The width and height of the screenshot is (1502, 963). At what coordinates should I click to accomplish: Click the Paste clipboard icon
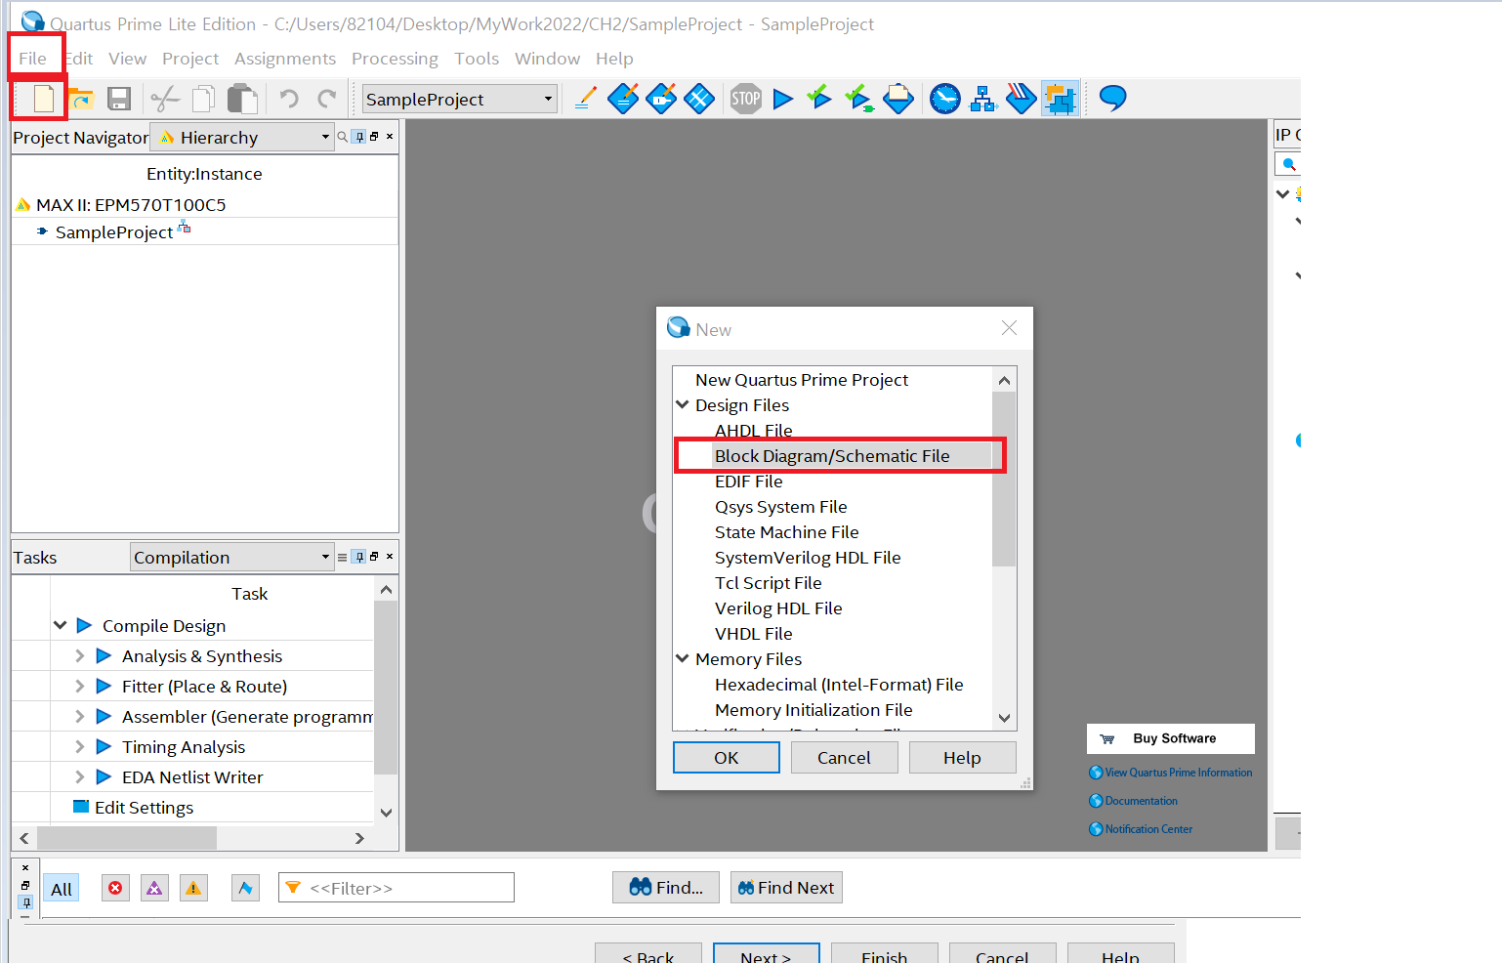tap(242, 99)
